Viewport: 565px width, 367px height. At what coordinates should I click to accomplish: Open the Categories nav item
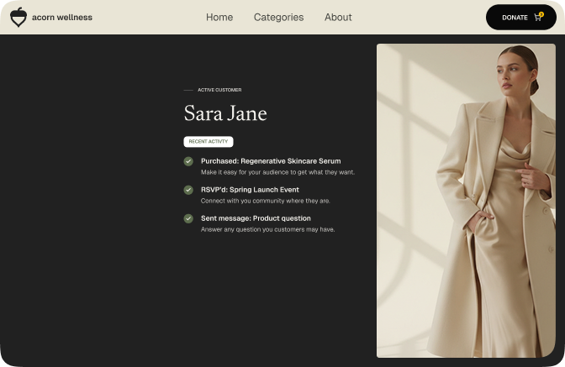click(278, 18)
